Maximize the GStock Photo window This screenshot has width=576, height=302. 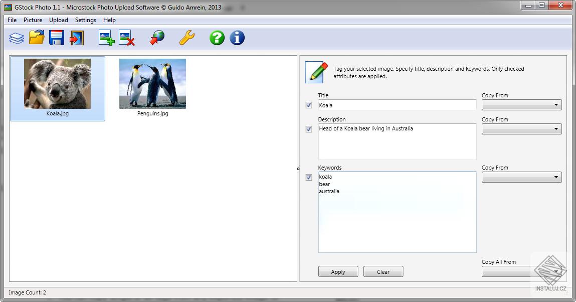coord(542,6)
